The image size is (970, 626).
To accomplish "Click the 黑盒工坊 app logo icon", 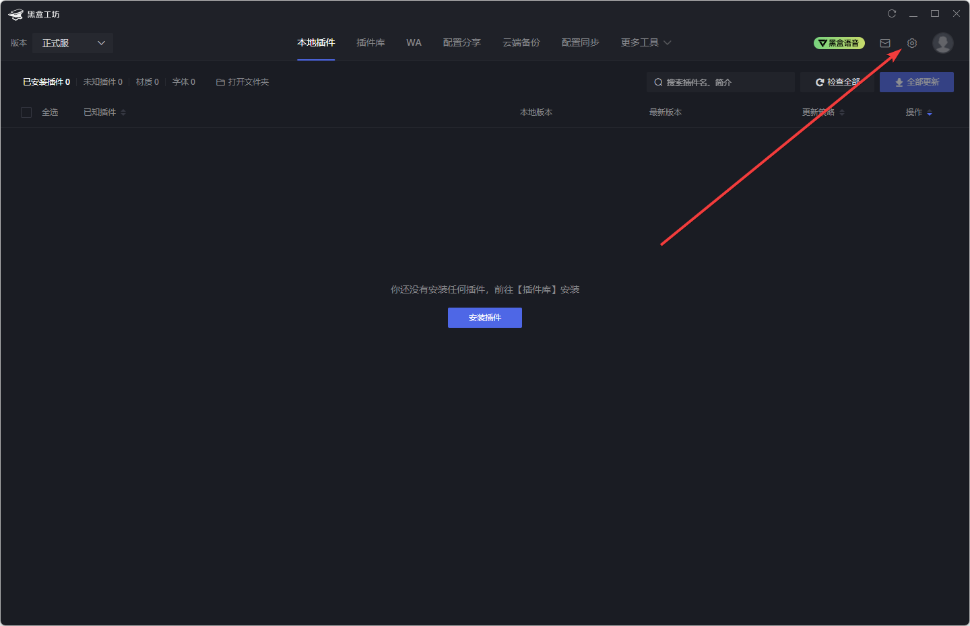I will [x=15, y=14].
